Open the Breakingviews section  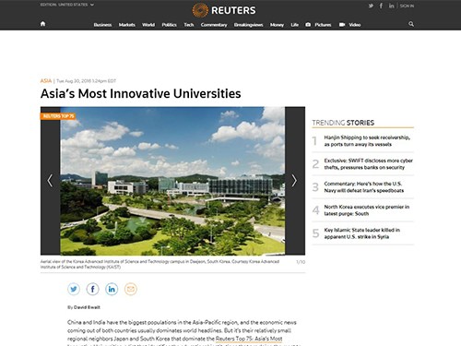(x=248, y=25)
